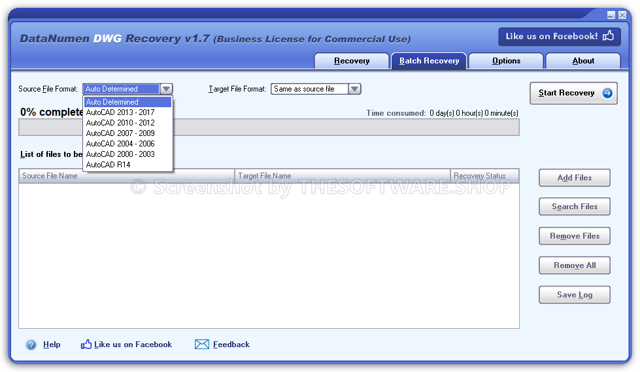Screen dimensions: 640x372
Task: Click the Search Files button
Action: pos(574,207)
